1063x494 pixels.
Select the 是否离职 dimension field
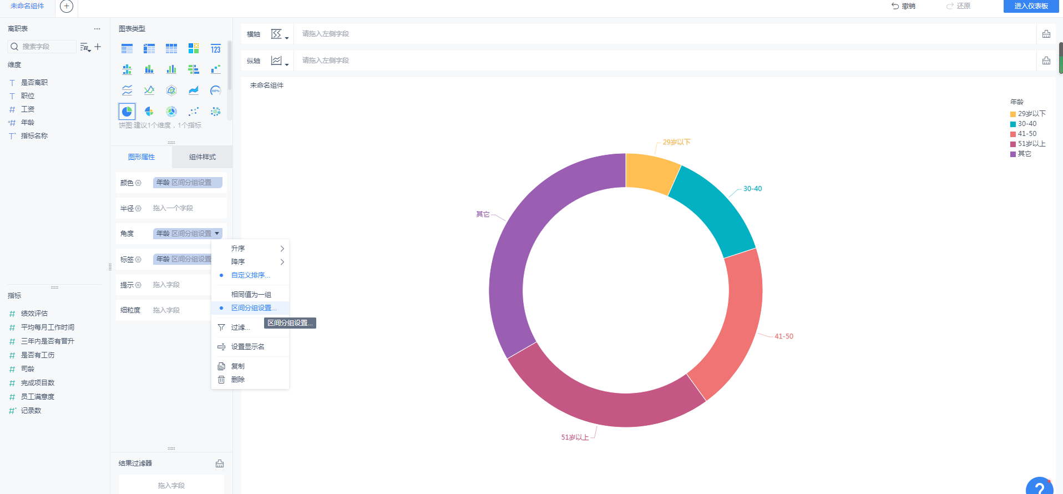point(34,83)
